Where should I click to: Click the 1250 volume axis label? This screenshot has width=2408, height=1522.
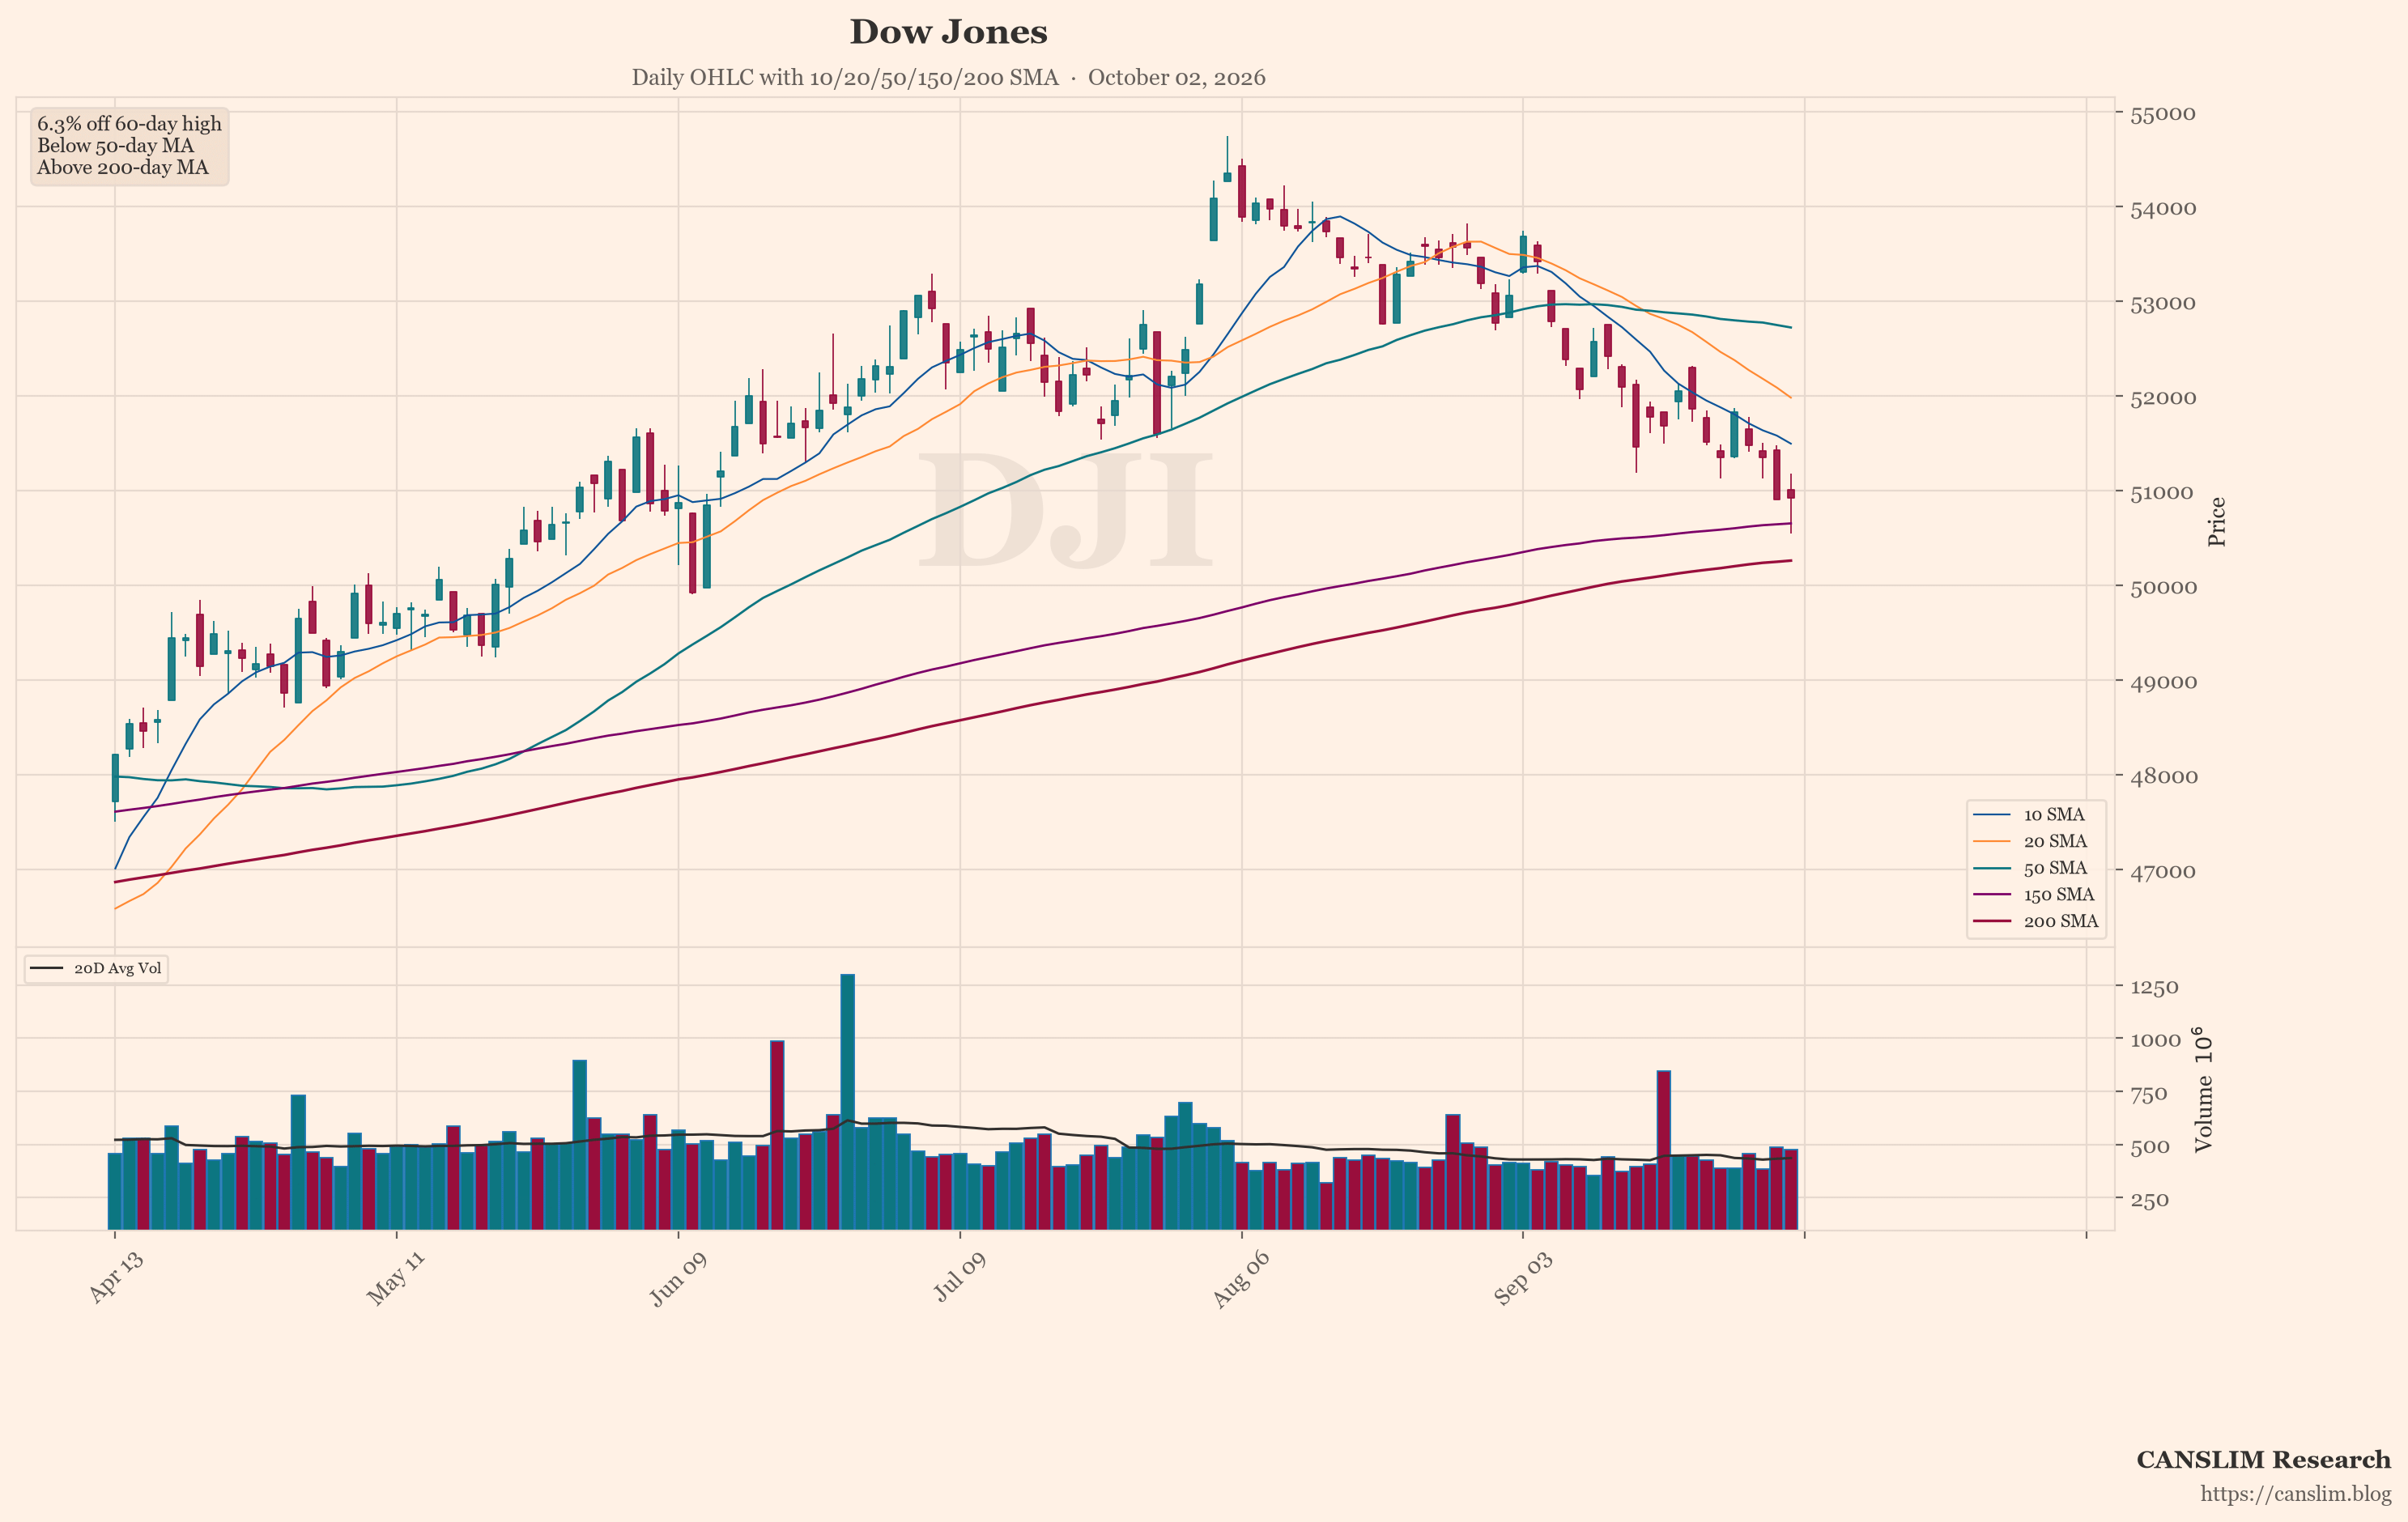(x=2154, y=988)
